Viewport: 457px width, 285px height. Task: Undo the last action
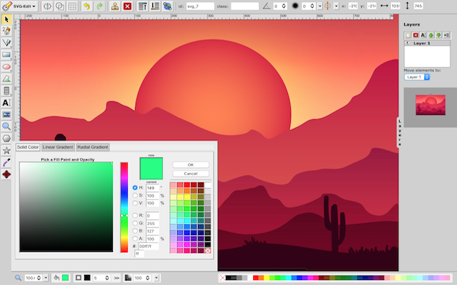tap(87, 6)
